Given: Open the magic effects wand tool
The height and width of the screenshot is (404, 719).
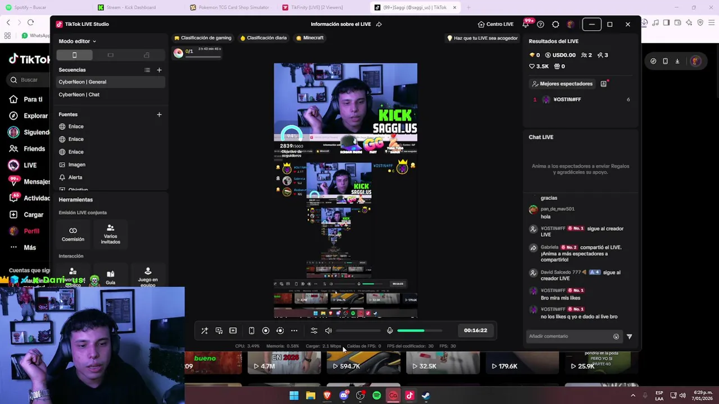Looking at the screenshot, I should click(204, 330).
